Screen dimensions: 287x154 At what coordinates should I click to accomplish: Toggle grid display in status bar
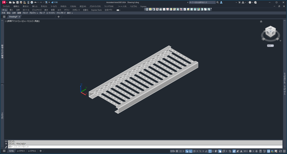click(177, 151)
